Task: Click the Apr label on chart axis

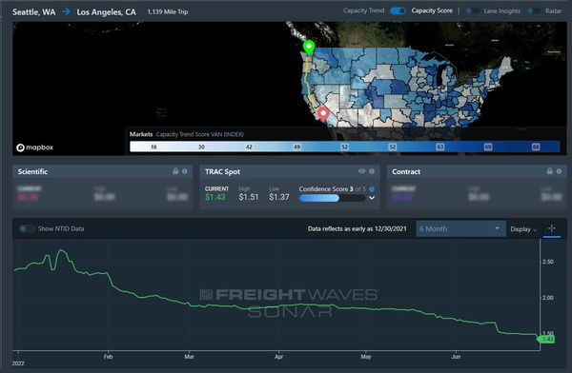Action: (x=278, y=356)
